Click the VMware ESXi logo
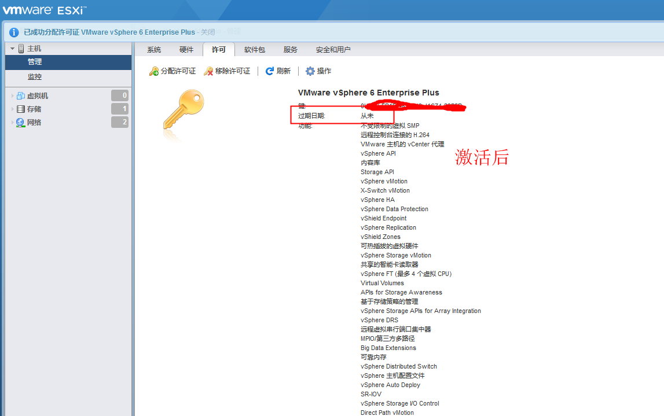The height and width of the screenshot is (416, 664). click(x=44, y=10)
